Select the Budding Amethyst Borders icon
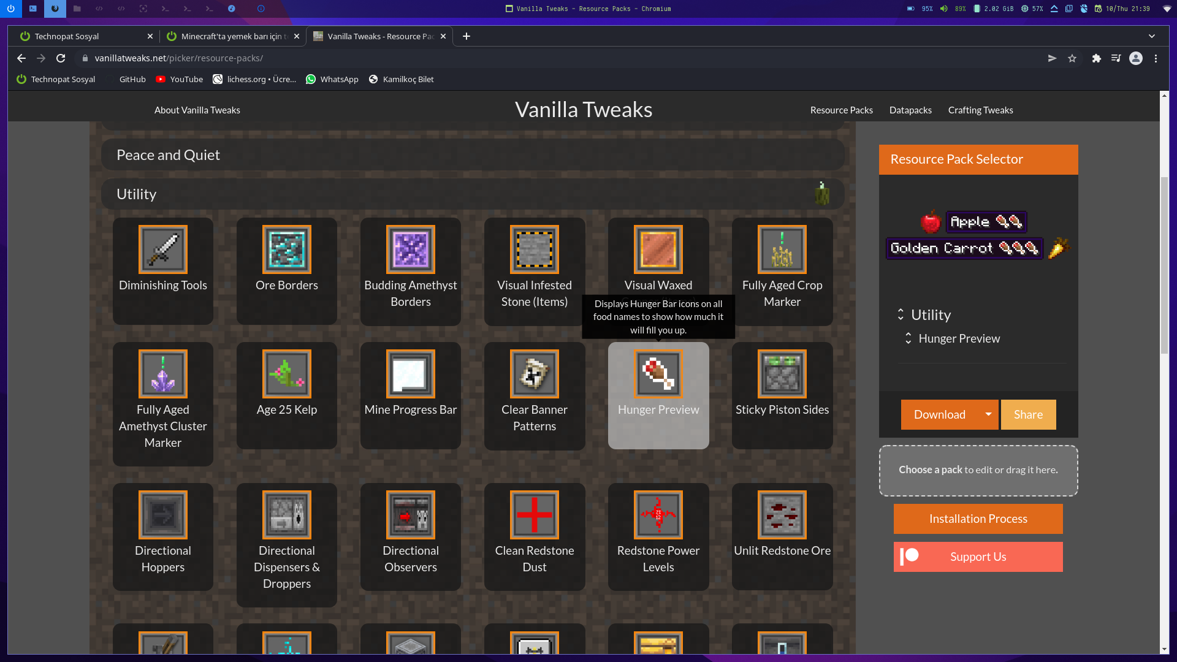The image size is (1177, 662). [x=410, y=249]
